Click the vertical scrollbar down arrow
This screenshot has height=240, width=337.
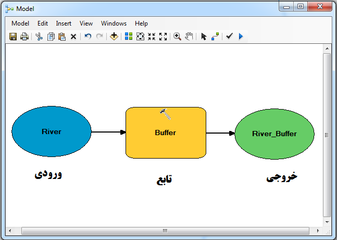coord(327,222)
